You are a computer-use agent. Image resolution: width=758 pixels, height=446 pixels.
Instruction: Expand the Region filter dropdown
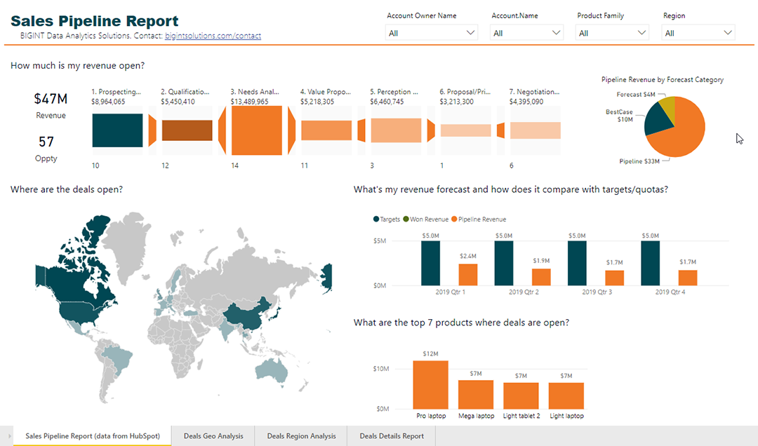[x=698, y=33]
